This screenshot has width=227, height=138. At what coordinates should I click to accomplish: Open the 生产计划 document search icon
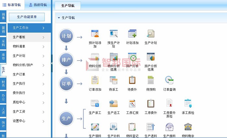(x=151, y=34)
